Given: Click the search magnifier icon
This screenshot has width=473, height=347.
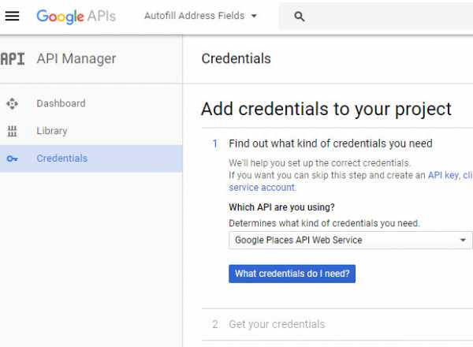Looking at the screenshot, I should (x=299, y=17).
